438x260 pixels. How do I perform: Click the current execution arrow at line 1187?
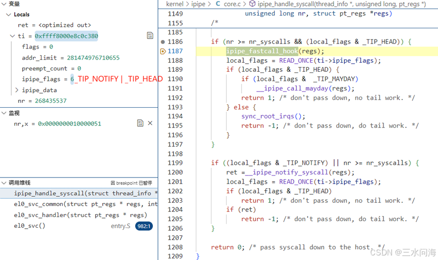click(x=163, y=51)
